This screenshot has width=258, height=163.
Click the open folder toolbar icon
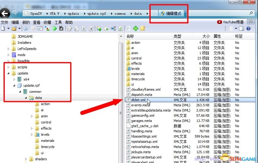(14, 28)
